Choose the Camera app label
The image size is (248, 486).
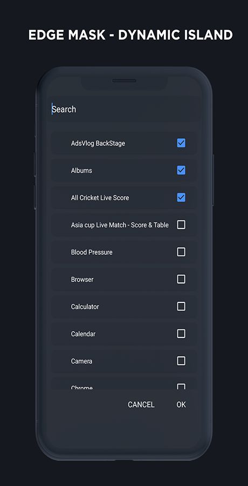81,361
